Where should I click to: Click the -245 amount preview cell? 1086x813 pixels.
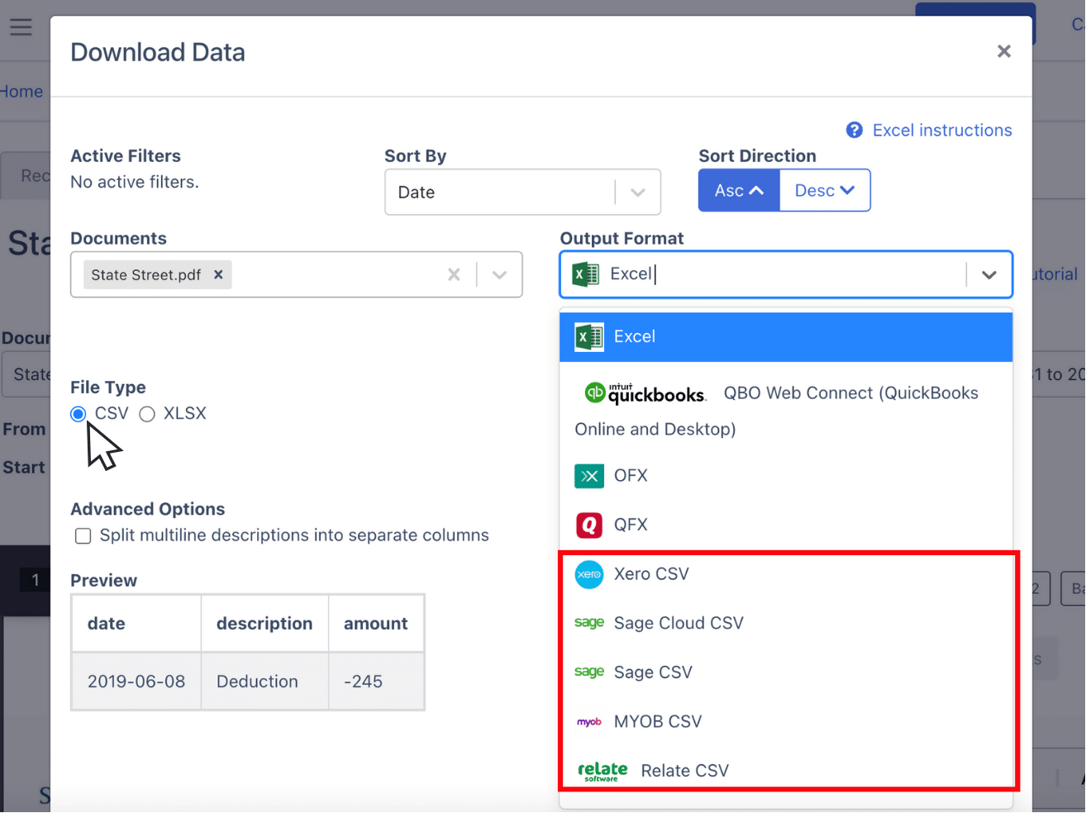(376, 682)
